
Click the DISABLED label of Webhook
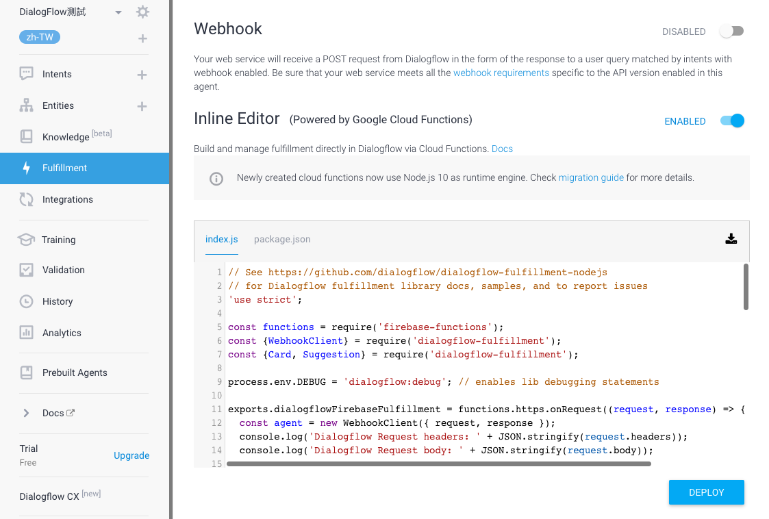click(x=683, y=31)
